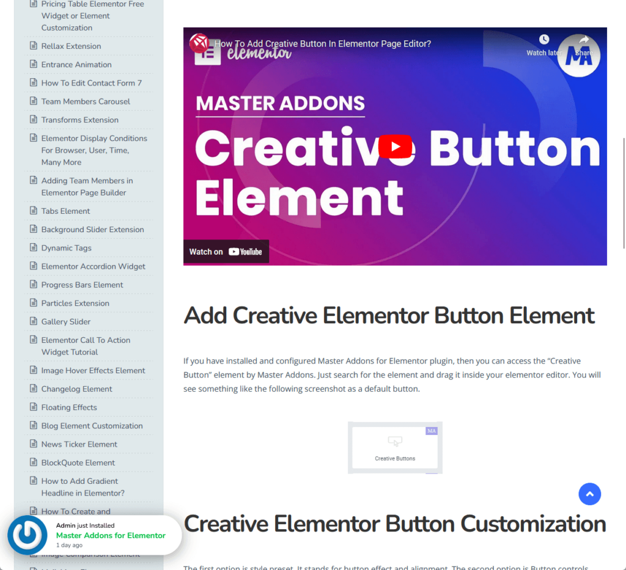Open Changelog Element doc link

pos(76,389)
